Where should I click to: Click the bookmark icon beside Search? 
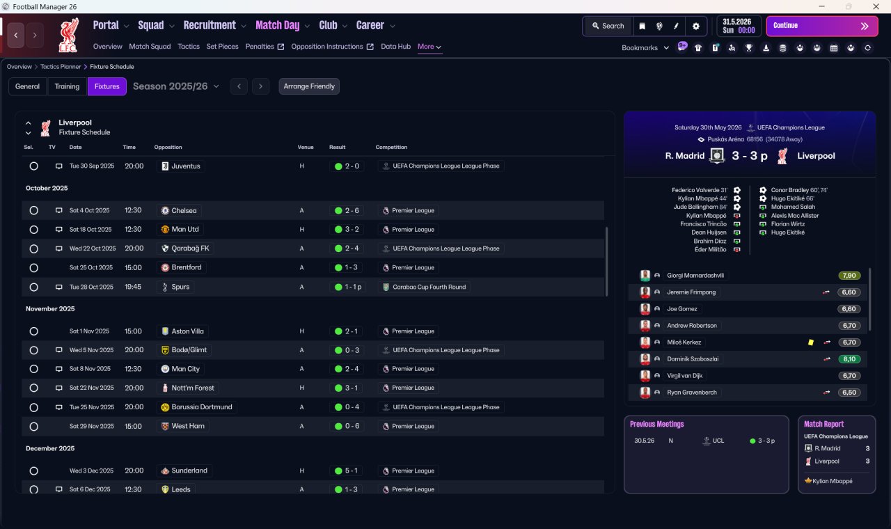coord(642,26)
